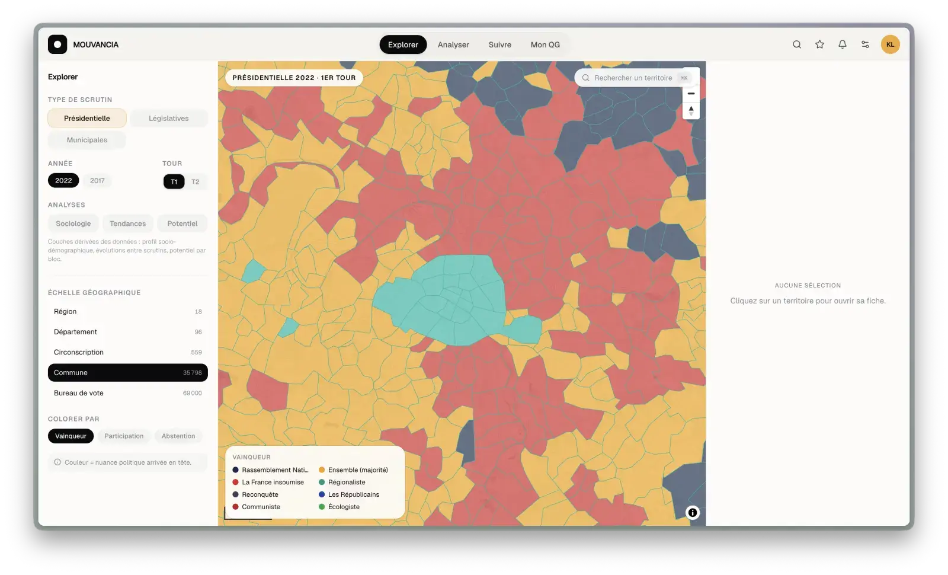948x575 pixels.
Task: Switch year to 2017
Action: click(97, 181)
